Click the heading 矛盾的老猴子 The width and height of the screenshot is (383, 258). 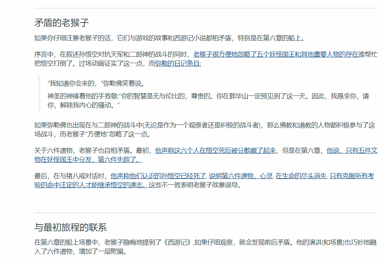click(61, 23)
